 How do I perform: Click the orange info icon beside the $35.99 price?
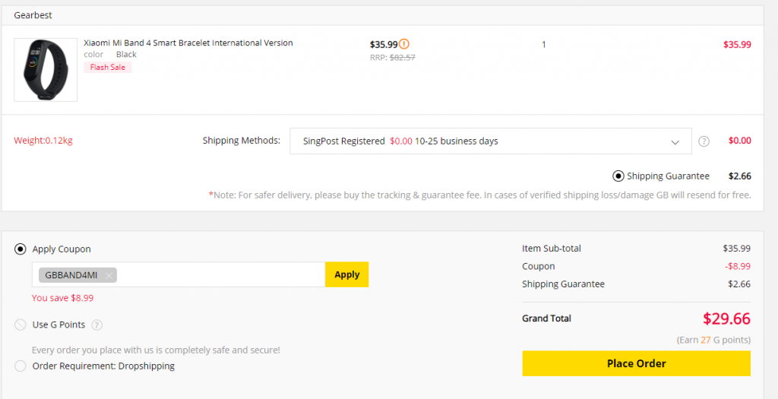(404, 44)
